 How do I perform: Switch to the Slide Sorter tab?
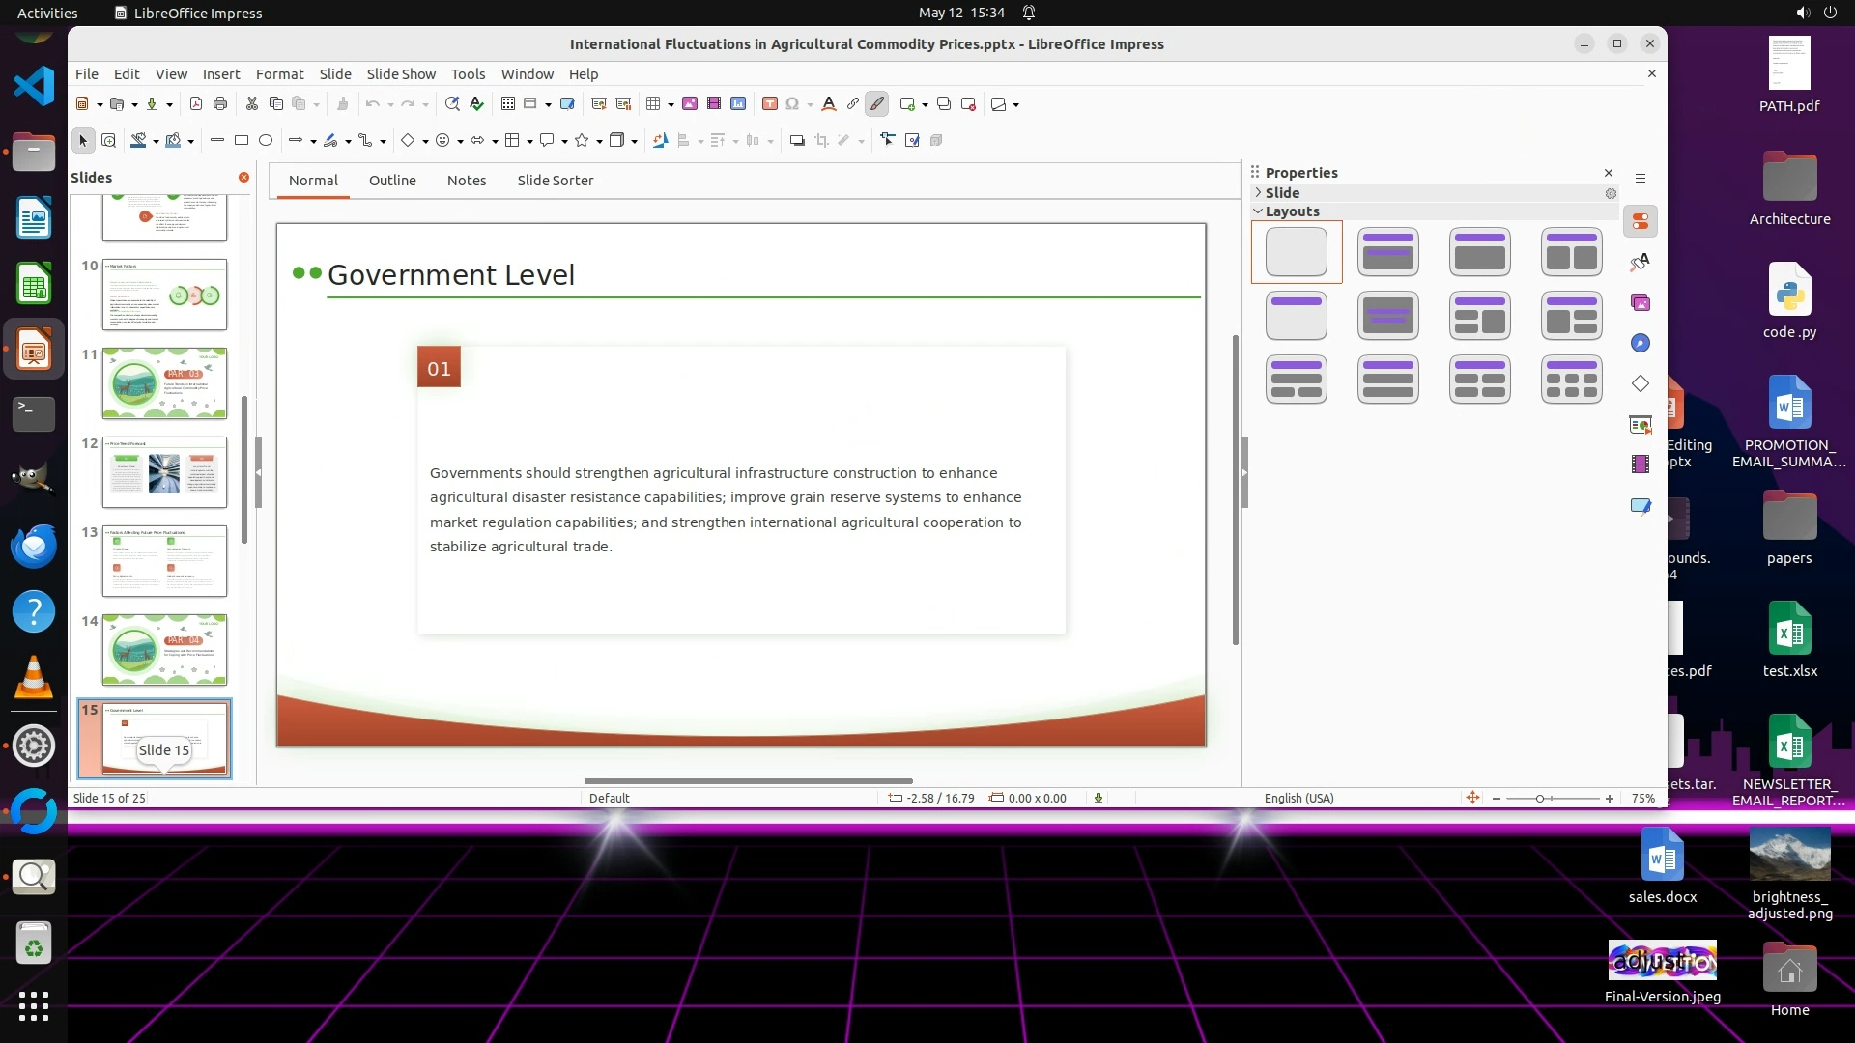coord(555,181)
